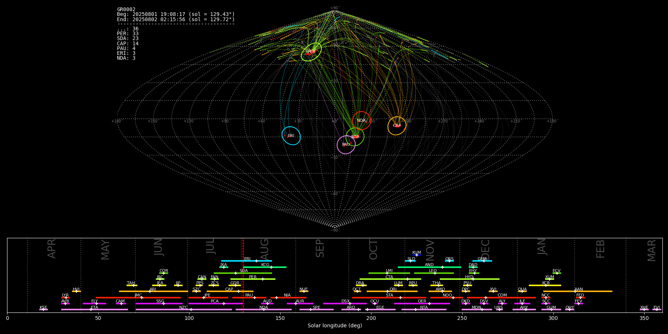Click the AND shower activity bar
668x334 pixels.
pyautogui.click(x=429, y=267)
